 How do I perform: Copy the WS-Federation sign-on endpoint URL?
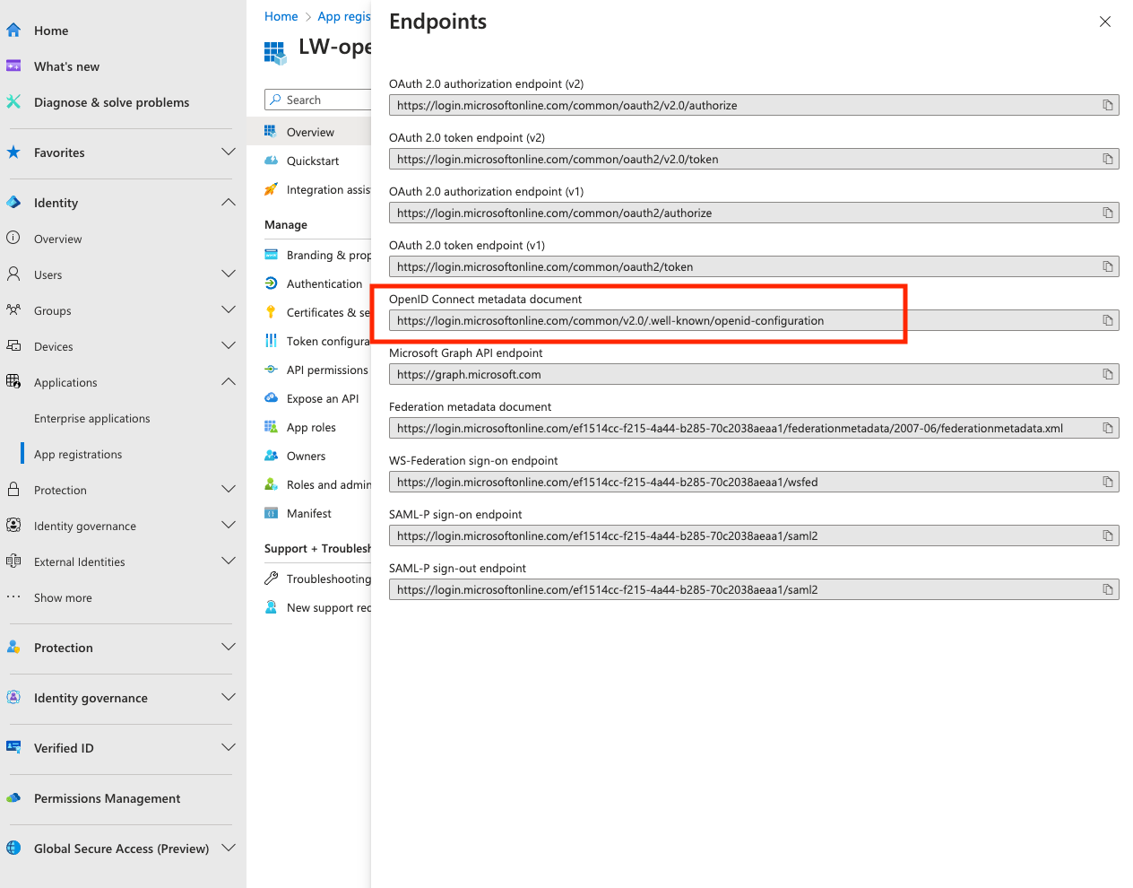[x=1108, y=482]
